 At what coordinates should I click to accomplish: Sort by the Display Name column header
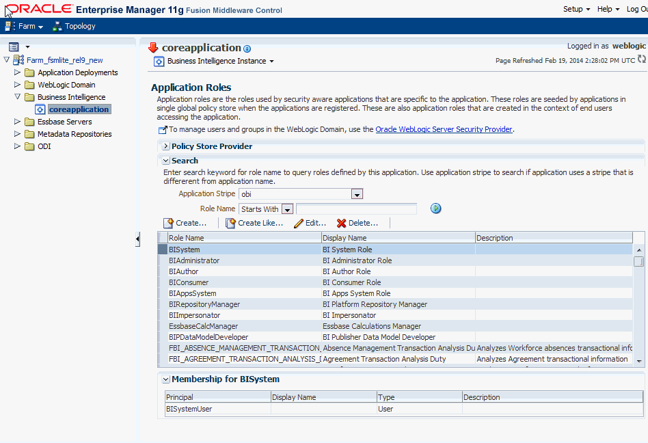pos(399,238)
